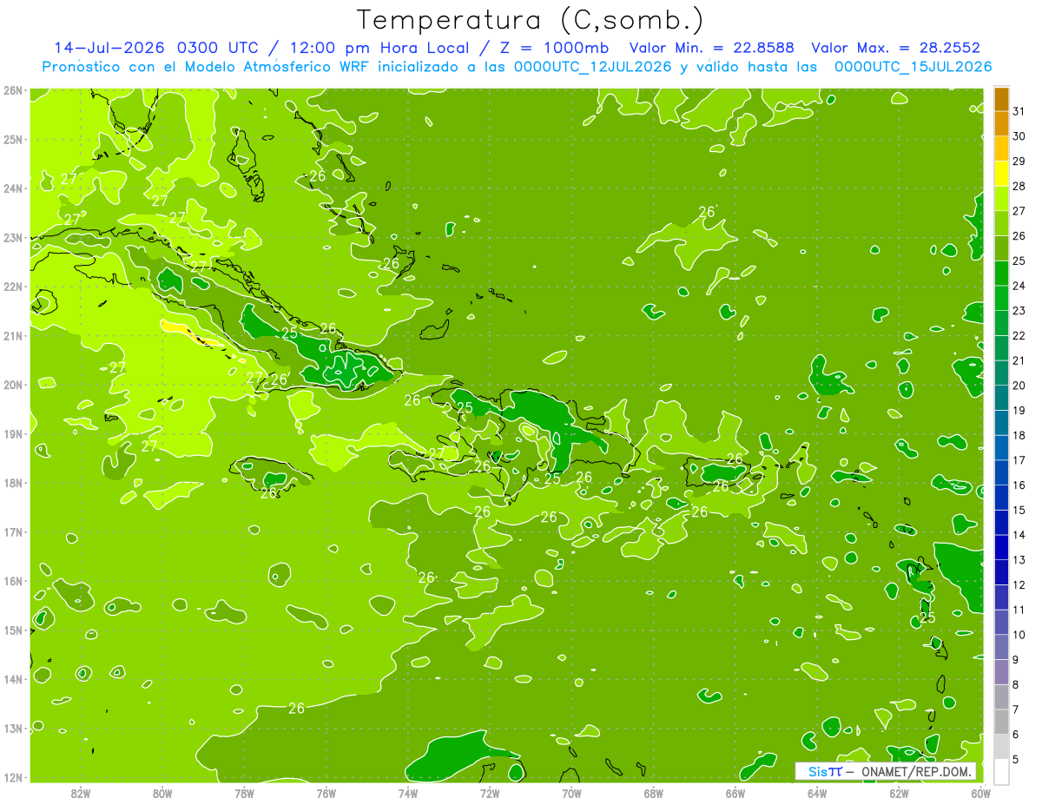Click legend value label 8
The height and width of the screenshot is (805, 1042).
point(1017,684)
